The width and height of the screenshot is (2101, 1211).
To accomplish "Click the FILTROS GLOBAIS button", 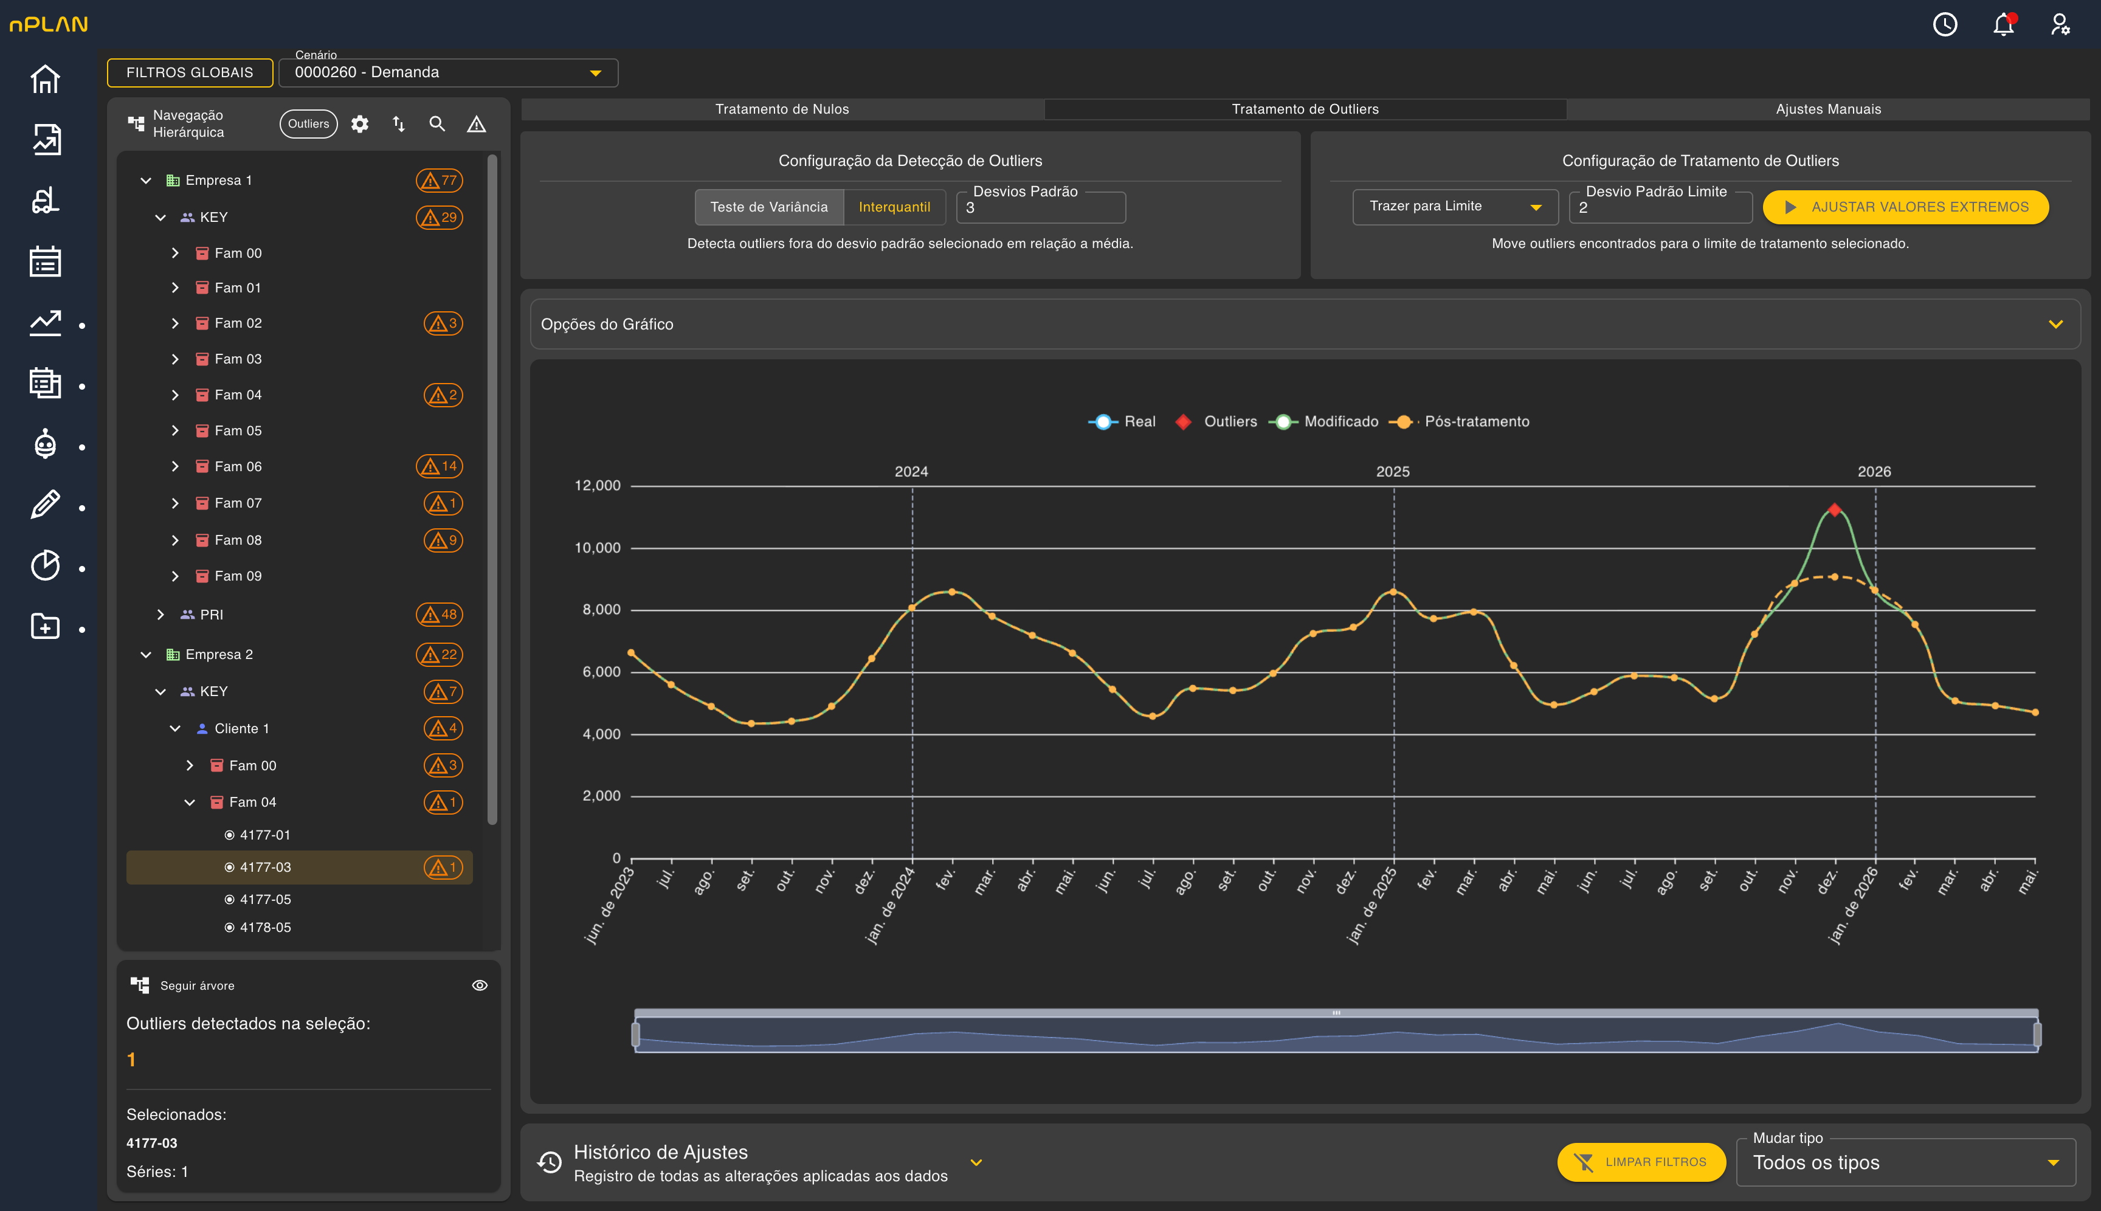I will pos(190,72).
